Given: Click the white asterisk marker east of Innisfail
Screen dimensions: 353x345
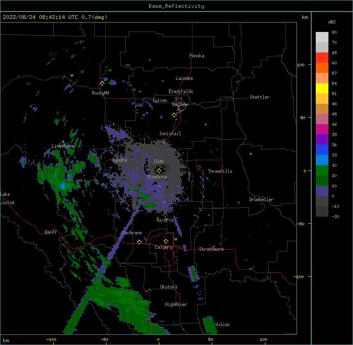Looking at the screenshot, I should (x=206, y=124).
